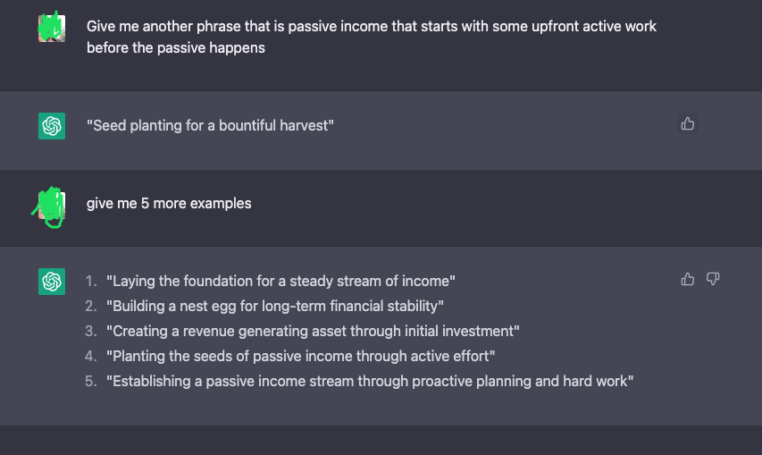Click the empty dark area below last response
The image size is (762, 455).
(x=381, y=441)
